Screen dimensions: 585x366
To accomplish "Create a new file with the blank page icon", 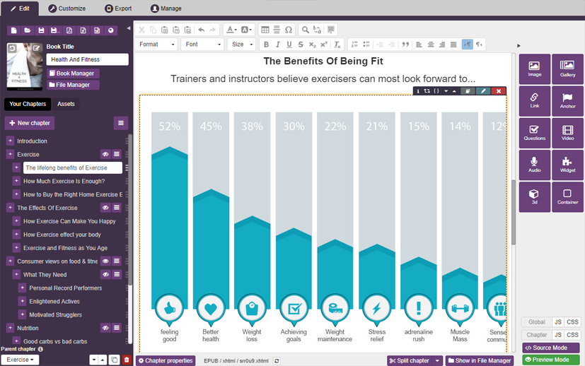I will pos(14,30).
